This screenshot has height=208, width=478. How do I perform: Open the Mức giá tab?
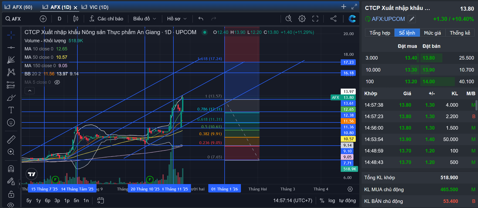coord(432,33)
